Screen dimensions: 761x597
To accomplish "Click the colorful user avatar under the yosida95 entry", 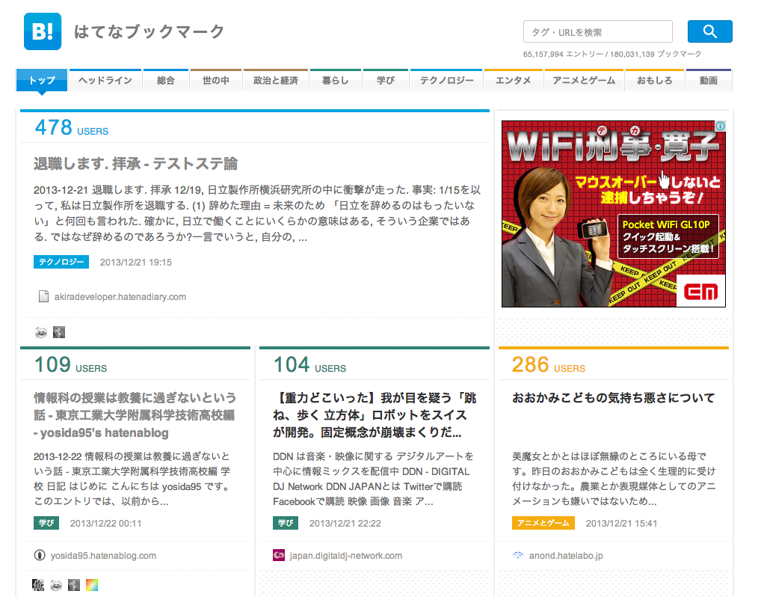I will [92, 584].
